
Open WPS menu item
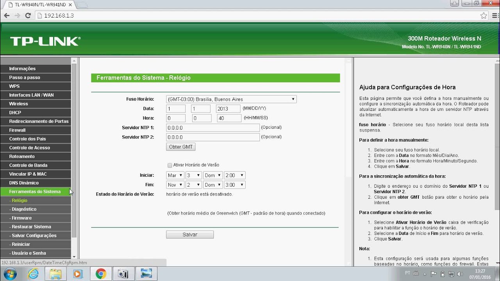[x=36, y=86]
